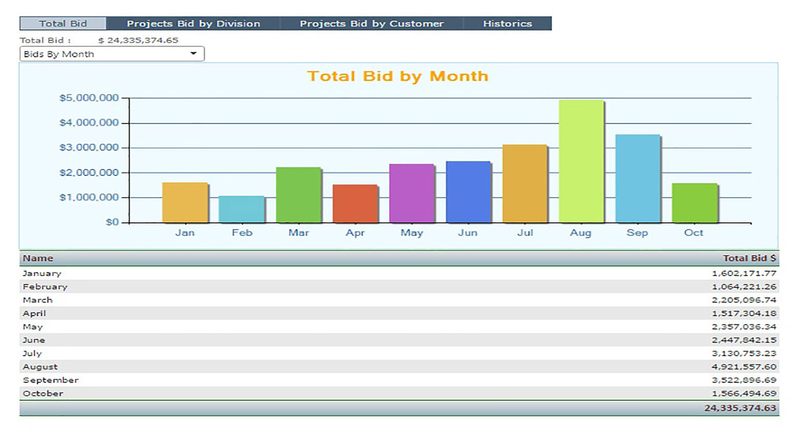Select the orange January bar

coord(185,203)
